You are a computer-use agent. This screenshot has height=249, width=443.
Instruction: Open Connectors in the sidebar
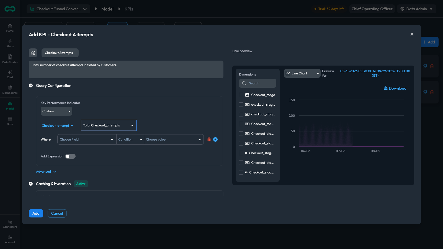point(10,224)
